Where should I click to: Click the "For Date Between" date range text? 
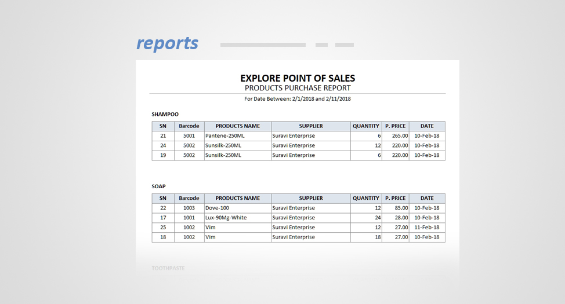pyautogui.click(x=298, y=99)
